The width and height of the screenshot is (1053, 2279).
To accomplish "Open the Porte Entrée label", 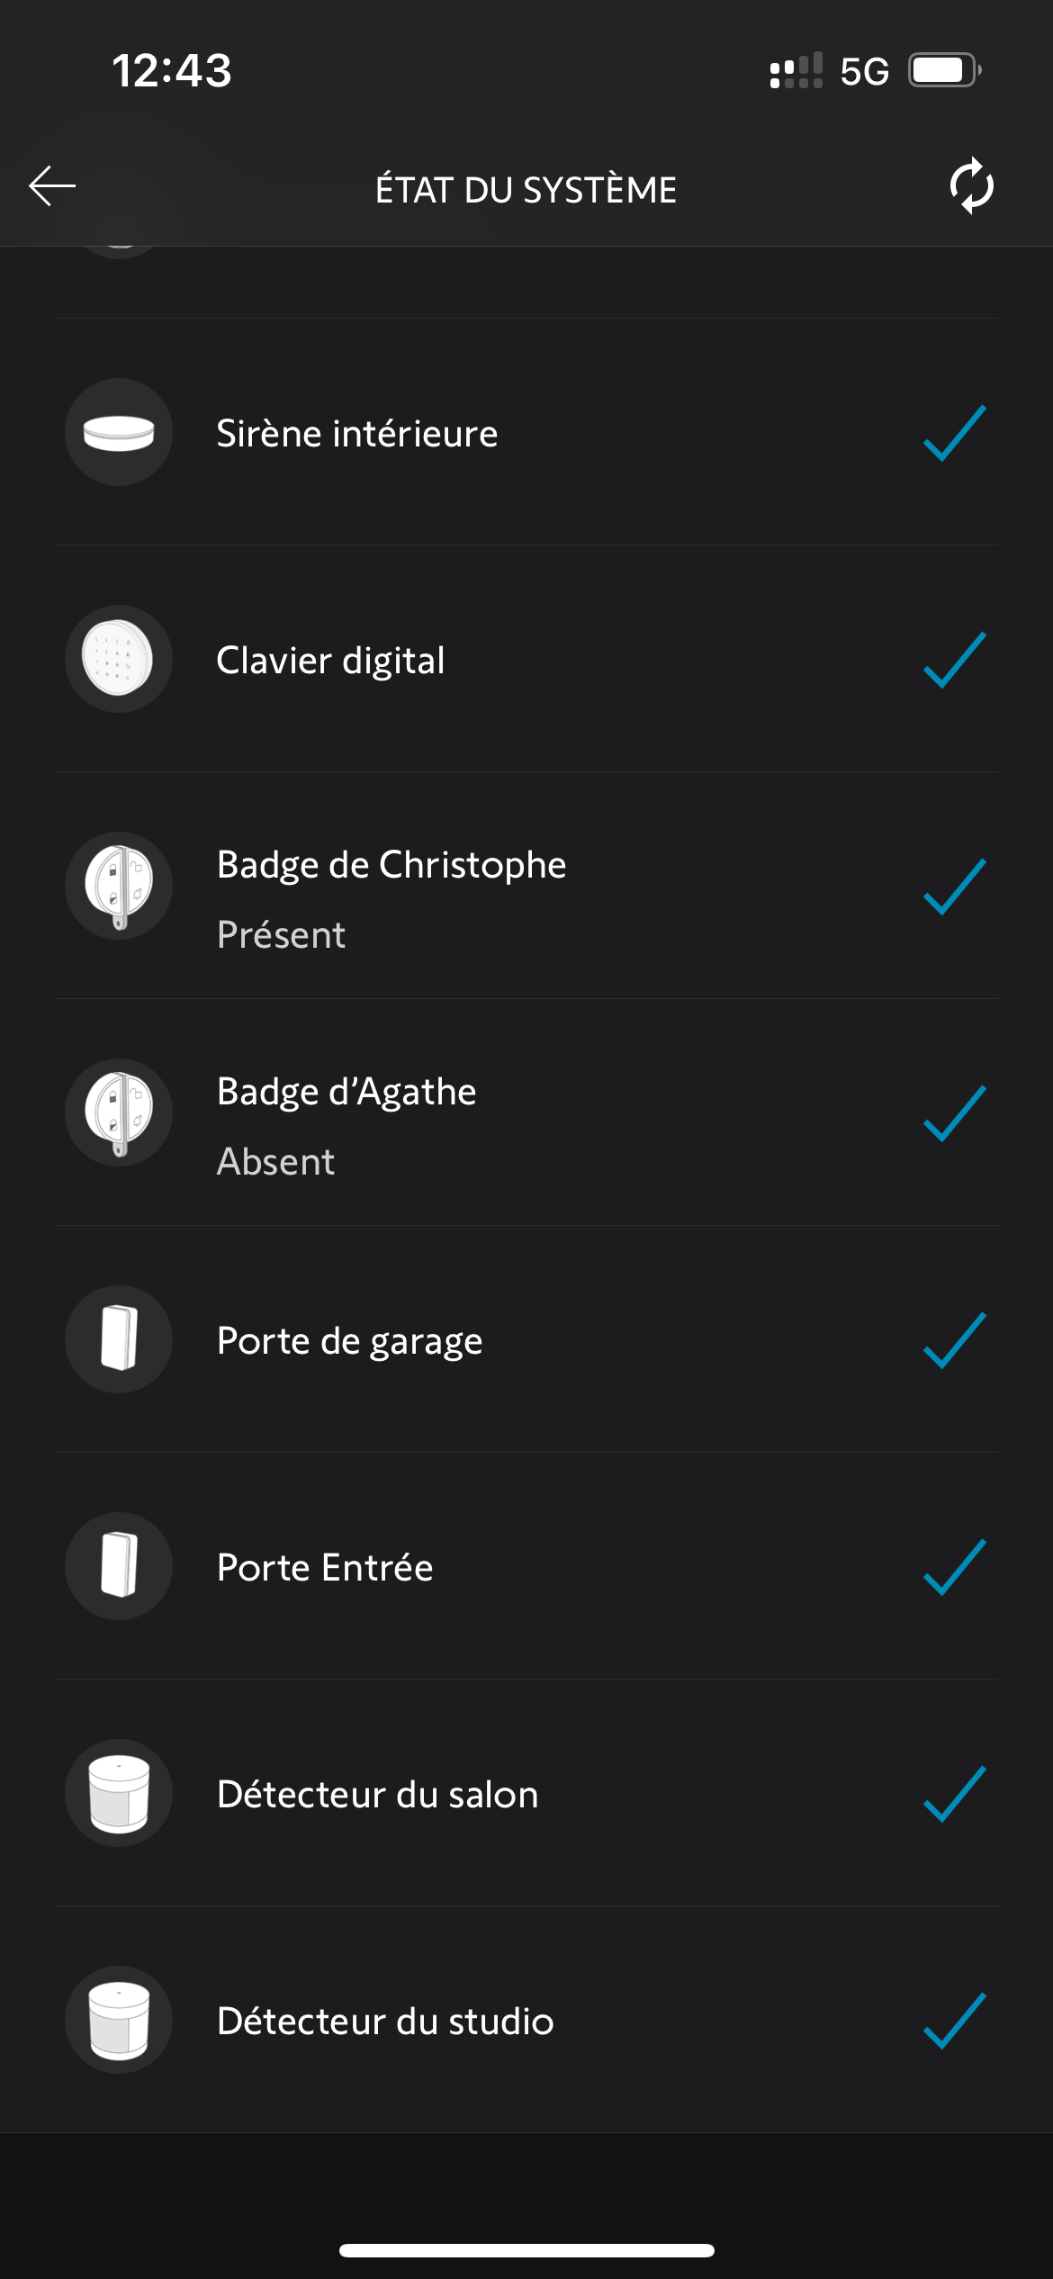I will tap(325, 1568).
